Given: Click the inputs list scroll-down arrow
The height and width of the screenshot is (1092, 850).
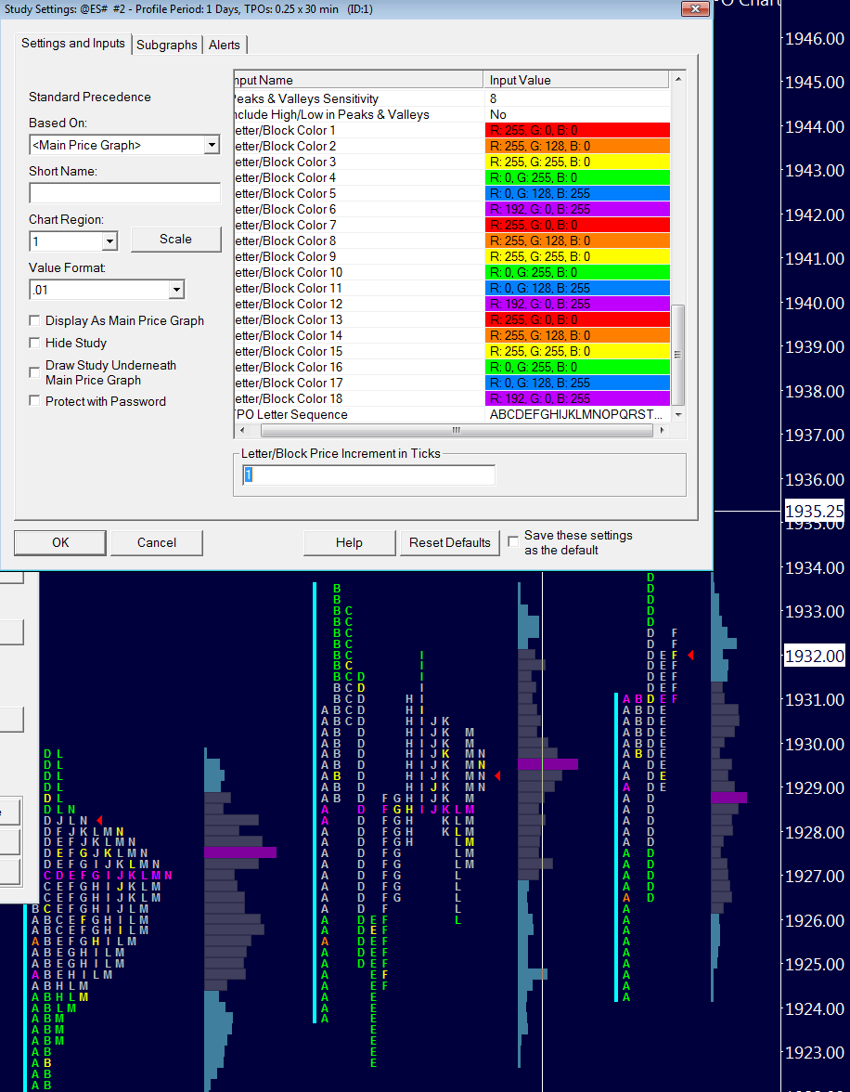Looking at the screenshot, I should pyautogui.click(x=677, y=414).
